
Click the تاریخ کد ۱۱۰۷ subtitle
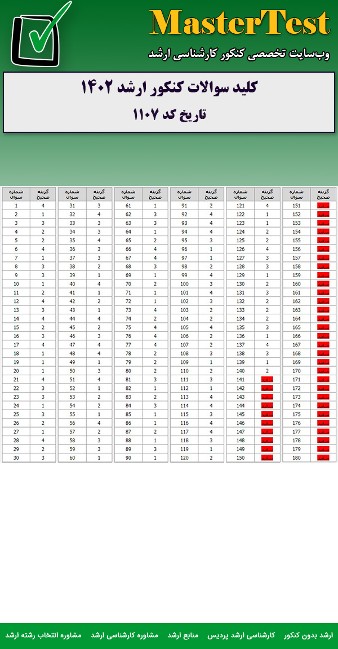point(169,114)
